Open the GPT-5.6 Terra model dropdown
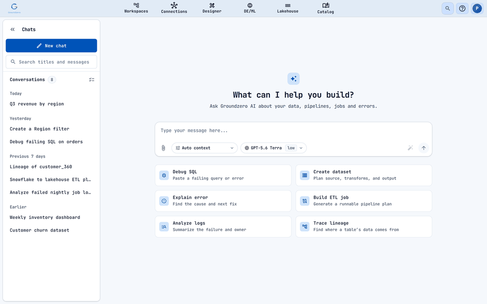Image resolution: width=487 pixels, height=304 pixels. click(273, 148)
